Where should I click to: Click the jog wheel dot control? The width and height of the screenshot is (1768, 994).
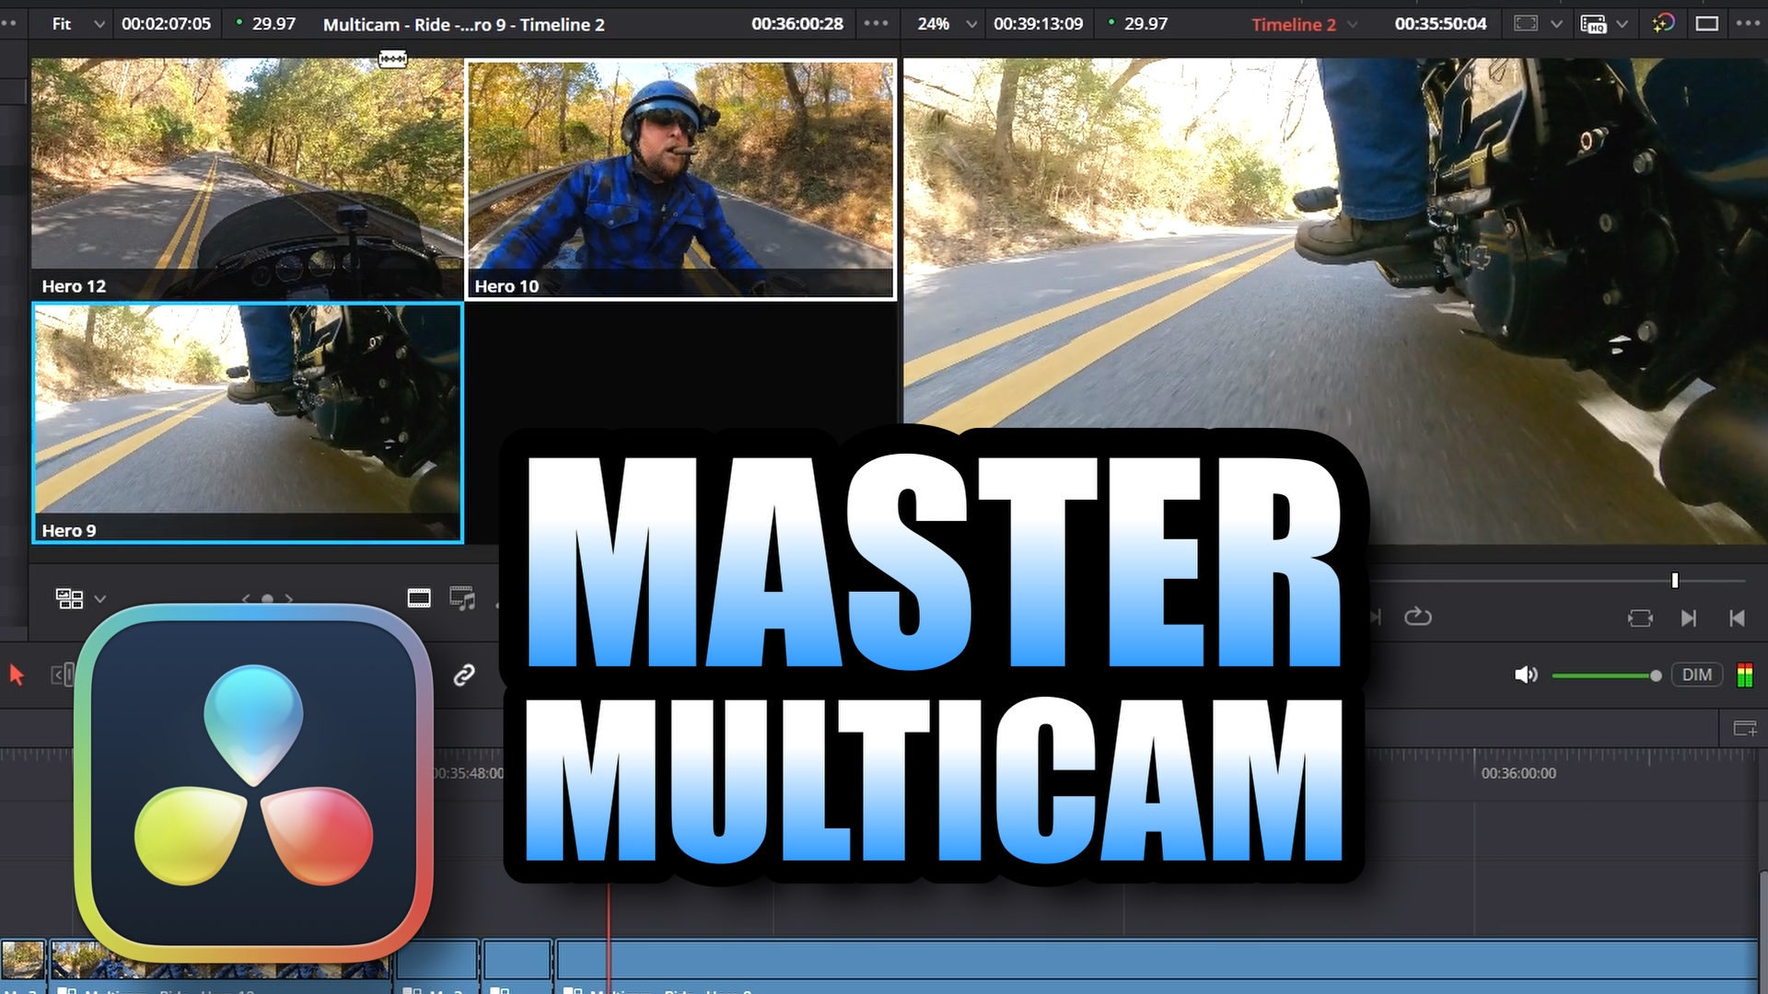pyautogui.click(x=267, y=599)
